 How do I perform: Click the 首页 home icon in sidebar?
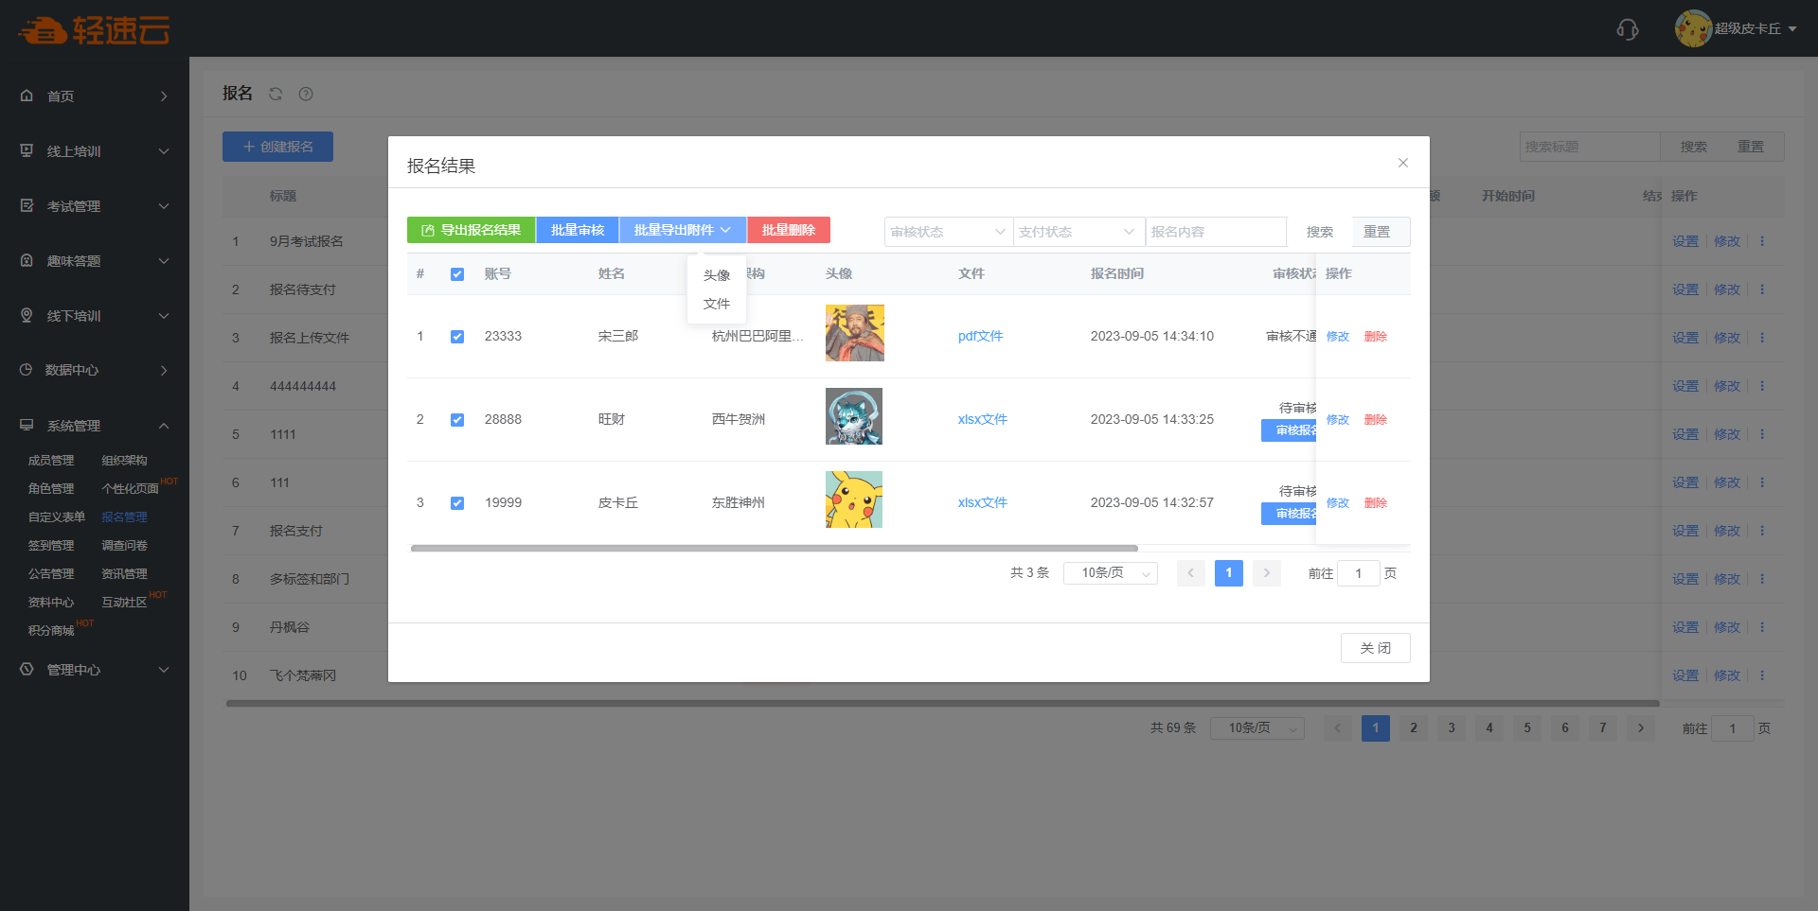(x=27, y=96)
